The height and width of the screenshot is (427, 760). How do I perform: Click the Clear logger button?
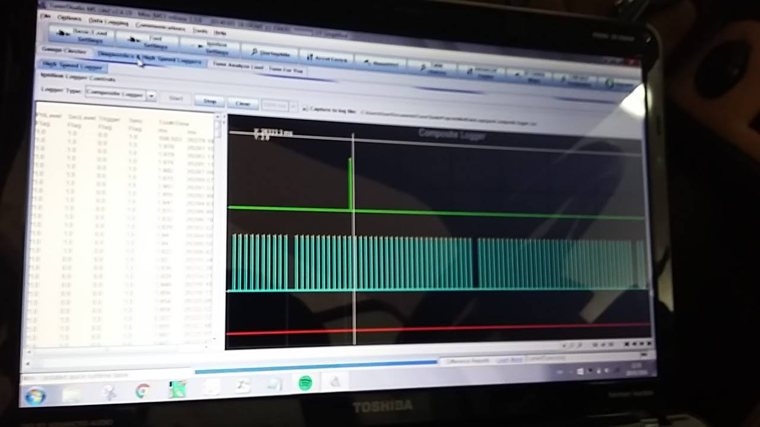(242, 103)
